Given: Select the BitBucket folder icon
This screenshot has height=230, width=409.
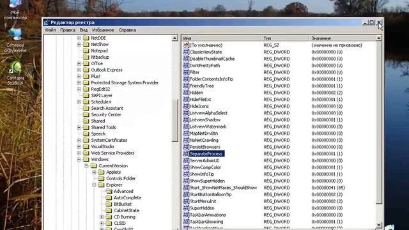Looking at the screenshot, I should click(x=109, y=204).
